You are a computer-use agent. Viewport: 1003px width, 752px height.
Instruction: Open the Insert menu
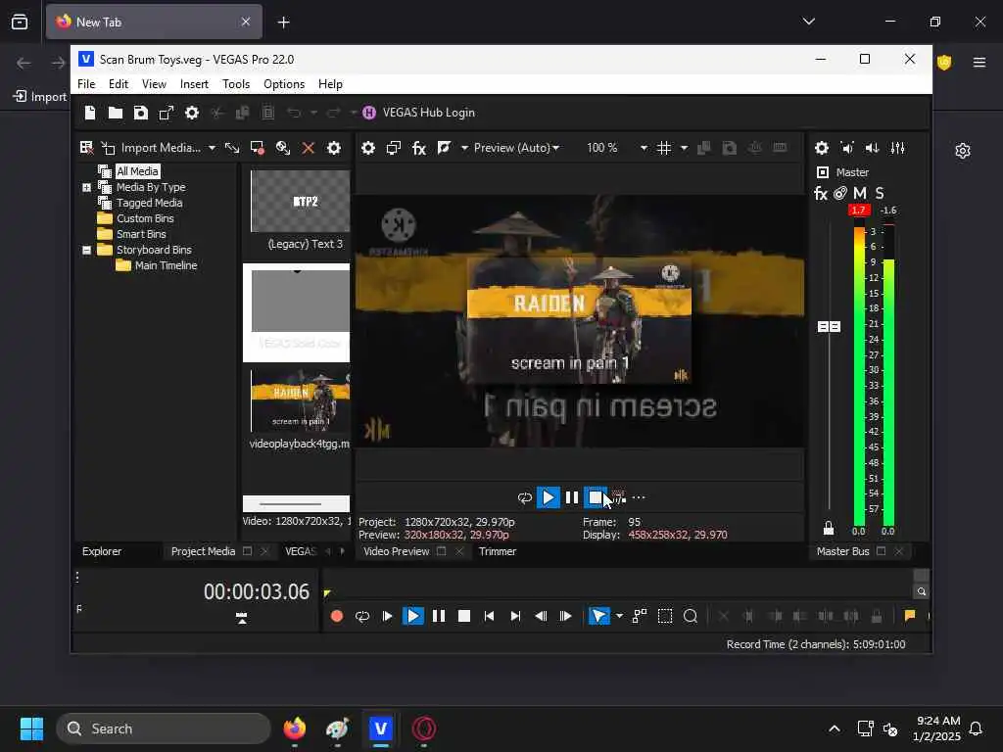tap(194, 84)
